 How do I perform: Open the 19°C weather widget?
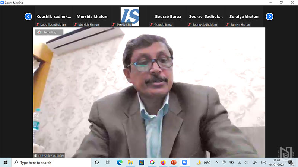(203, 163)
